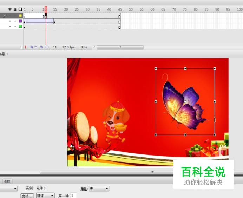
Task: Open the 颜色 color dropdown set to 无
Action: pyautogui.click(x=99, y=189)
